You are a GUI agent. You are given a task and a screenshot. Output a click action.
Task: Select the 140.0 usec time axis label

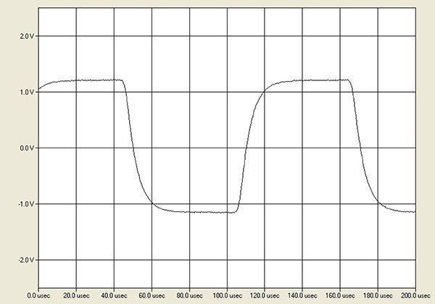pyautogui.click(x=302, y=295)
